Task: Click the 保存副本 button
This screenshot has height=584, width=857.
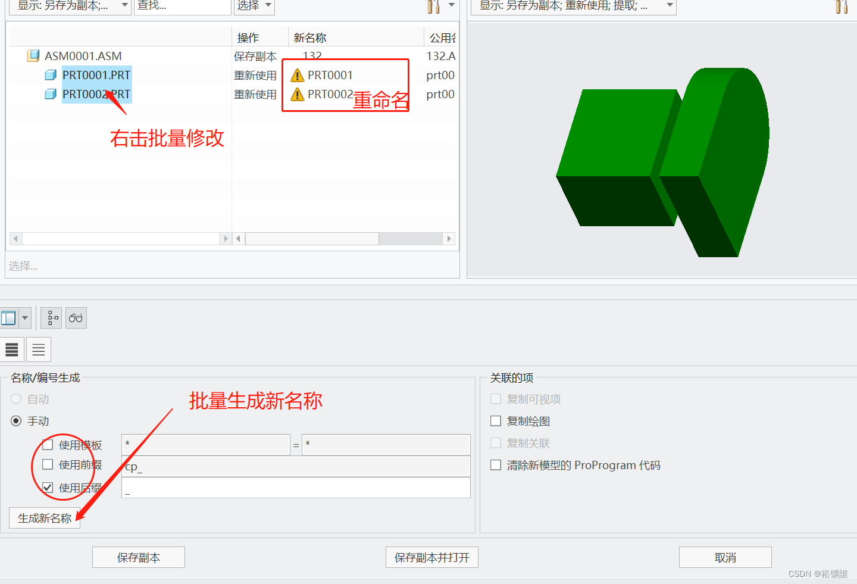Action: click(139, 557)
